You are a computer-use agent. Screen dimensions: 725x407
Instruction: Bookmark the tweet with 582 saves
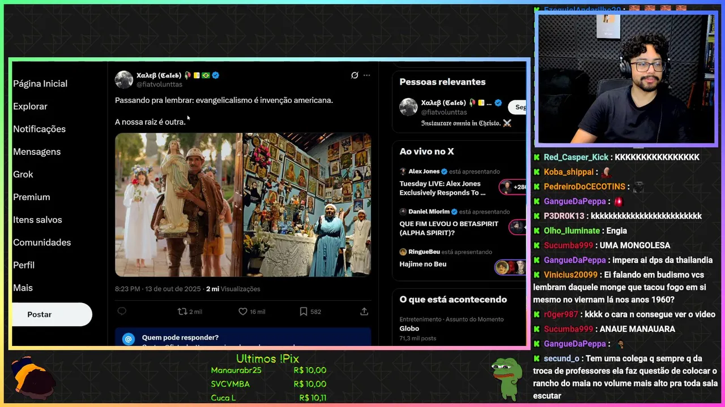[310, 311]
